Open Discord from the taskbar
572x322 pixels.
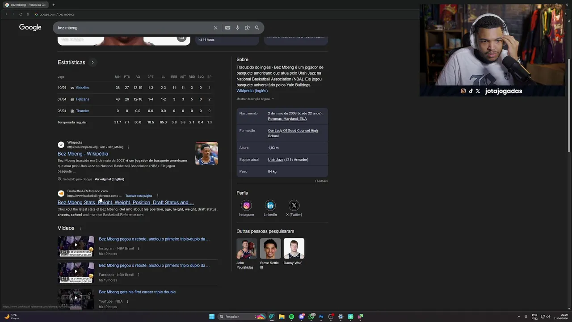(302, 317)
